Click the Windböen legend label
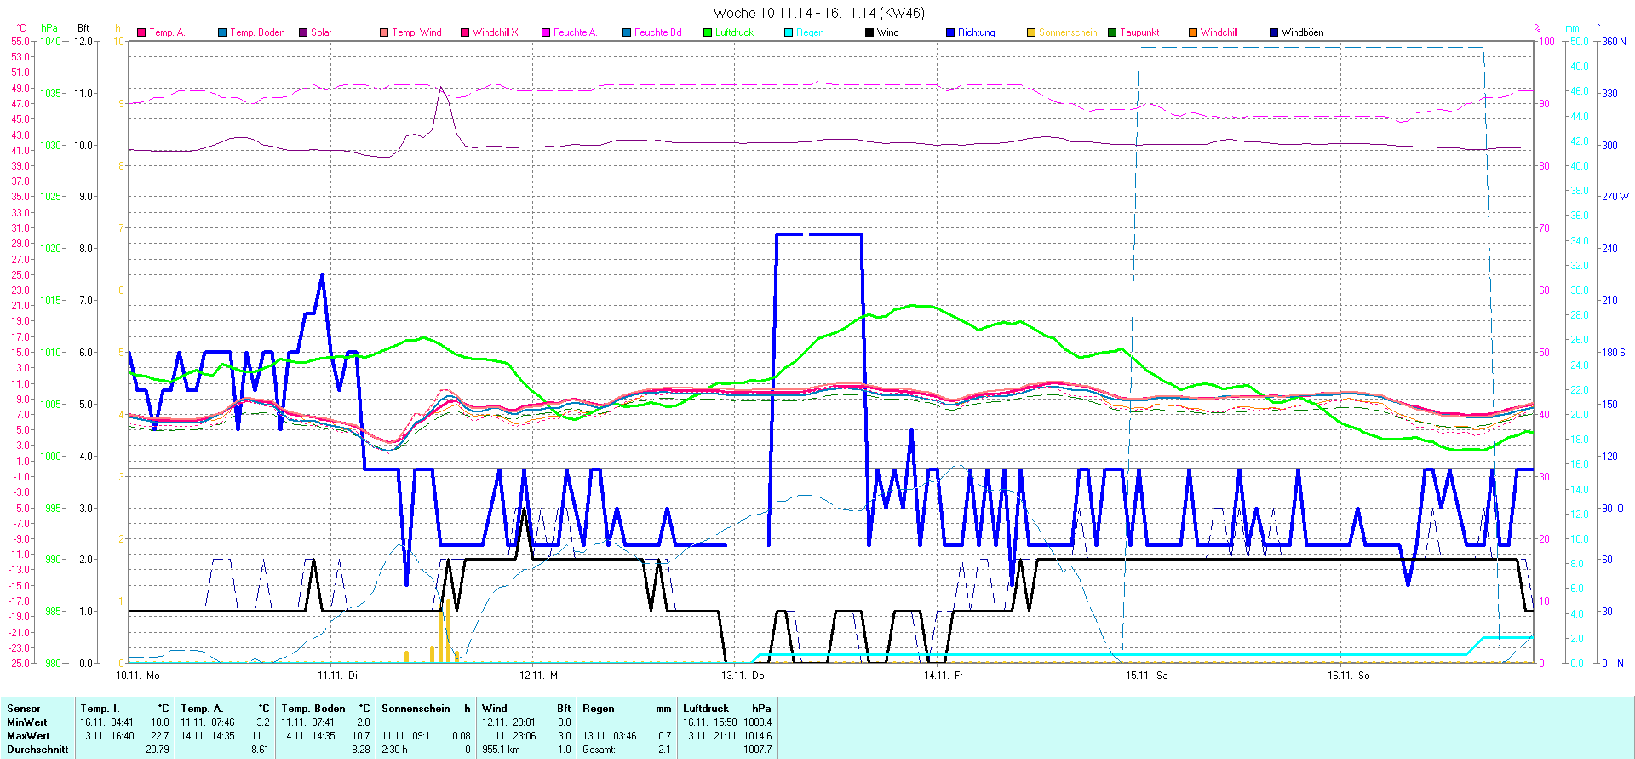The image size is (1635, 759). pyautogui.click(x=1302, y=32)
